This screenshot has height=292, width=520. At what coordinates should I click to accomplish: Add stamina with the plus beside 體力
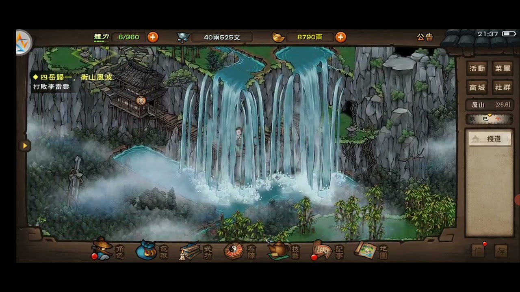click(153, 37)
